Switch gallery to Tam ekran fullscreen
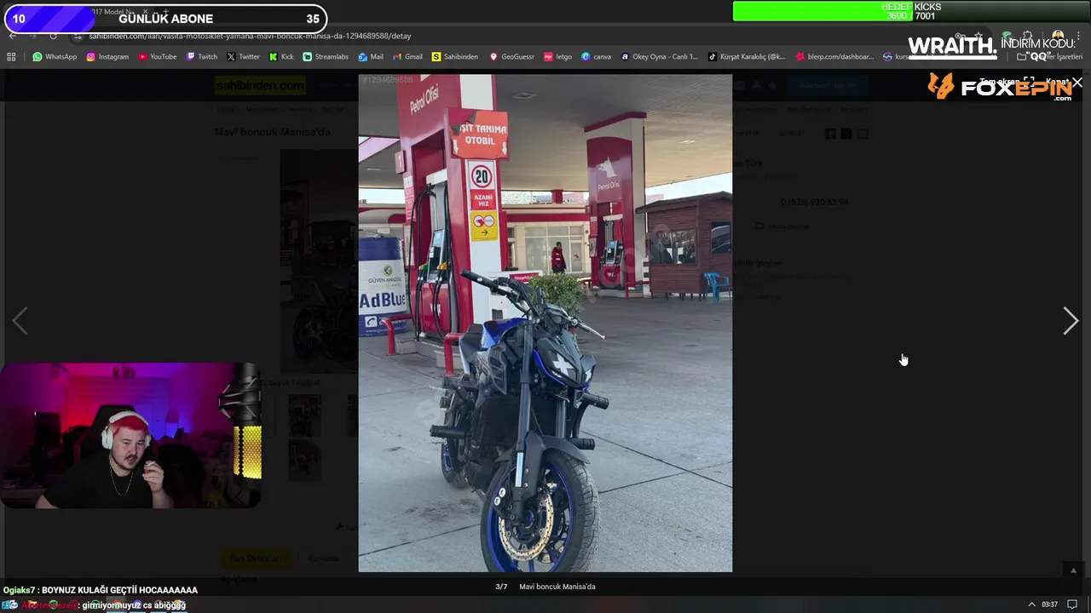 pos(1006,82)
